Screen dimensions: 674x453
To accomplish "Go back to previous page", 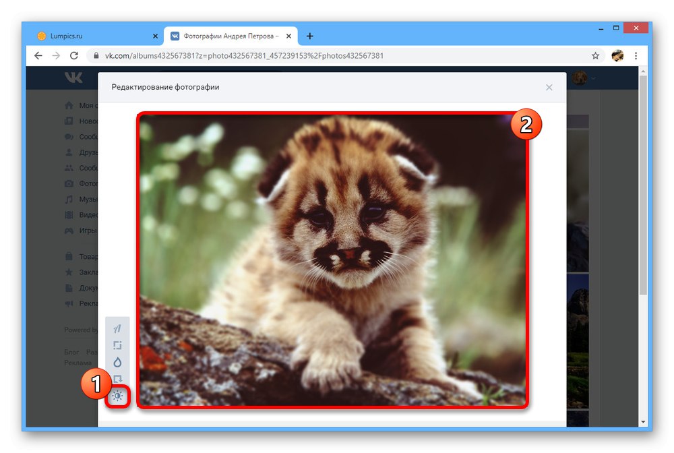I will [x=38, y=55].
